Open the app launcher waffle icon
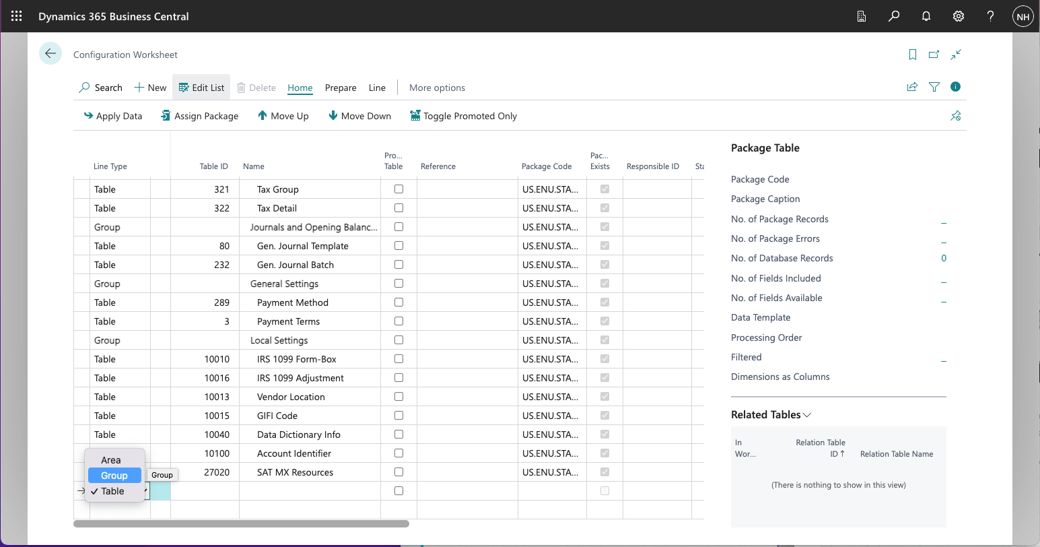Image resolution: width=1040 pixels, height=547 pixels. (x=17, y=16)
